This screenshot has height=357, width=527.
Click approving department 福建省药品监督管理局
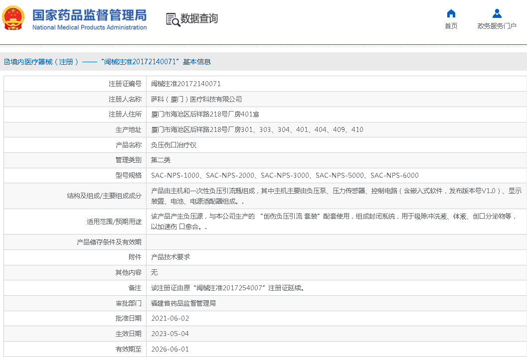click(183, 303)
